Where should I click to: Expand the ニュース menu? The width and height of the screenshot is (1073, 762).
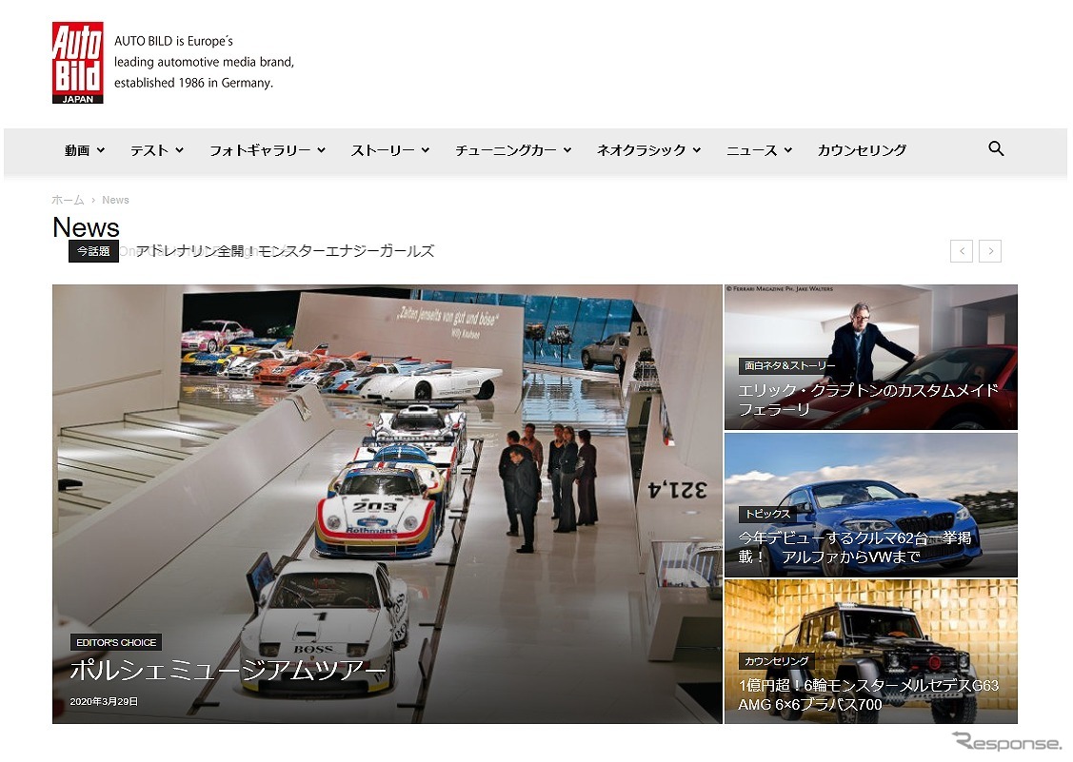coord(759,150)
